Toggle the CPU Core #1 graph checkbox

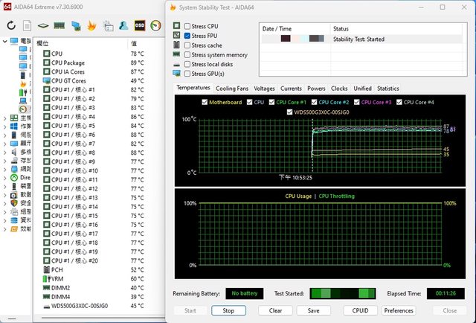(x=271, y=102)
